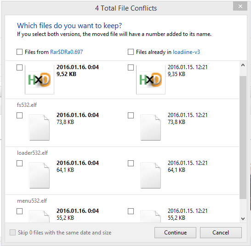Screen dimensions: 251x246
Task: Click the '55,2 KB' size under 2016.01.16
Action: point(65,218)
